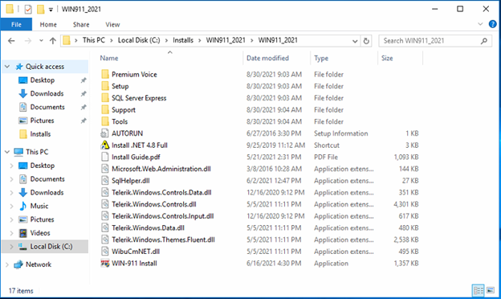501x299 pixels.
Task: Select the WIN-911 Install application icon
Action: pos(105,264)
